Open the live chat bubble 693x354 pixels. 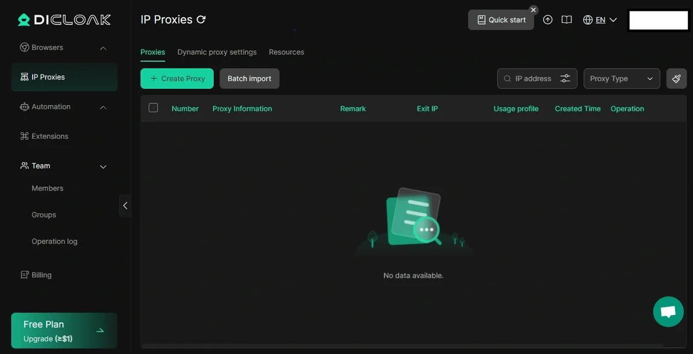coord(668,312)
